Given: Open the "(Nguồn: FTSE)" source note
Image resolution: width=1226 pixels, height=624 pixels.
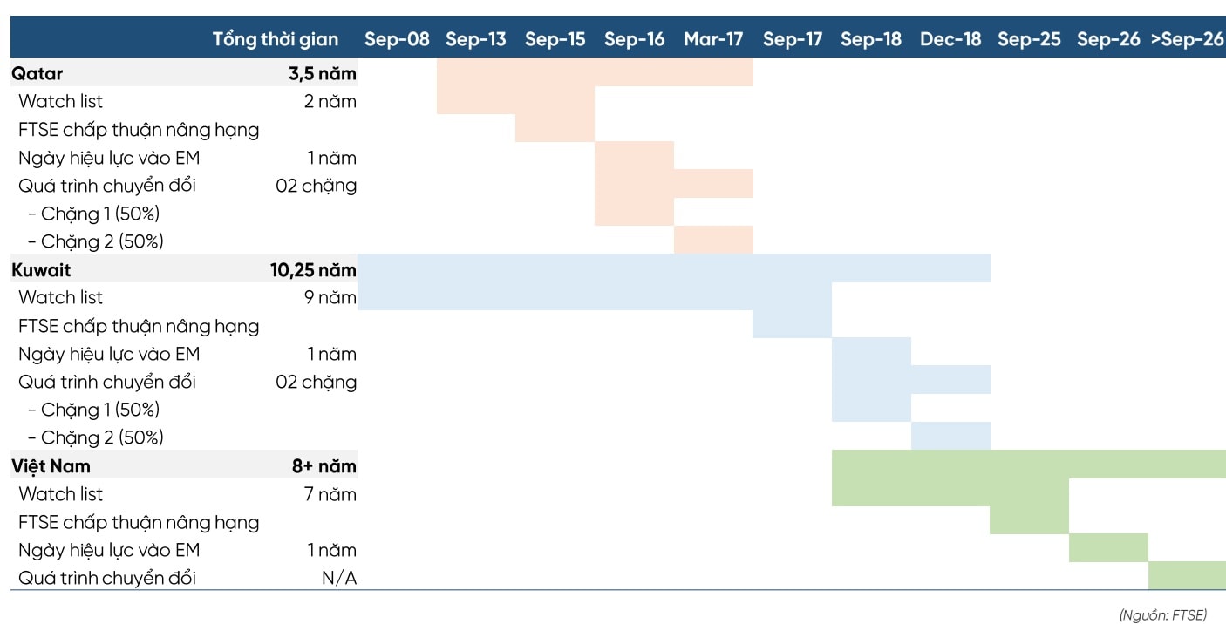Looking at the screenshot, I should point(1162,615).
